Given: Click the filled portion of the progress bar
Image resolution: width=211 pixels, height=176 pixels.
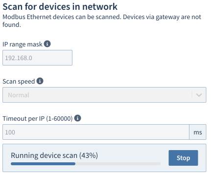Looking at the screenshot, I should (x=43, y=164).
